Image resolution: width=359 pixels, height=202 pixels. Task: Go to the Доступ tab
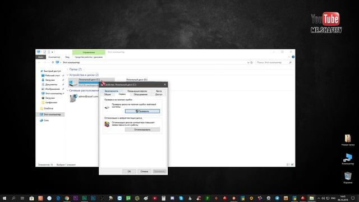(159, 94)
